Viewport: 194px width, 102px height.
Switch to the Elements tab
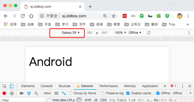point(28,86)
